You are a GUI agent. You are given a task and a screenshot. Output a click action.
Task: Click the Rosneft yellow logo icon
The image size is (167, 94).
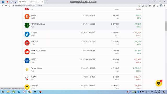click(x=27, y=87)
